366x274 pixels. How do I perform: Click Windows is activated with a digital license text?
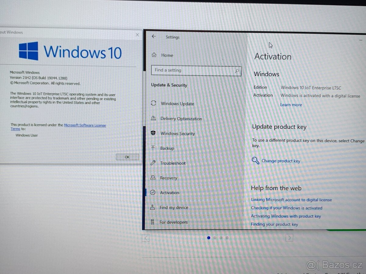pyautogui.click(x=320, y=96)
